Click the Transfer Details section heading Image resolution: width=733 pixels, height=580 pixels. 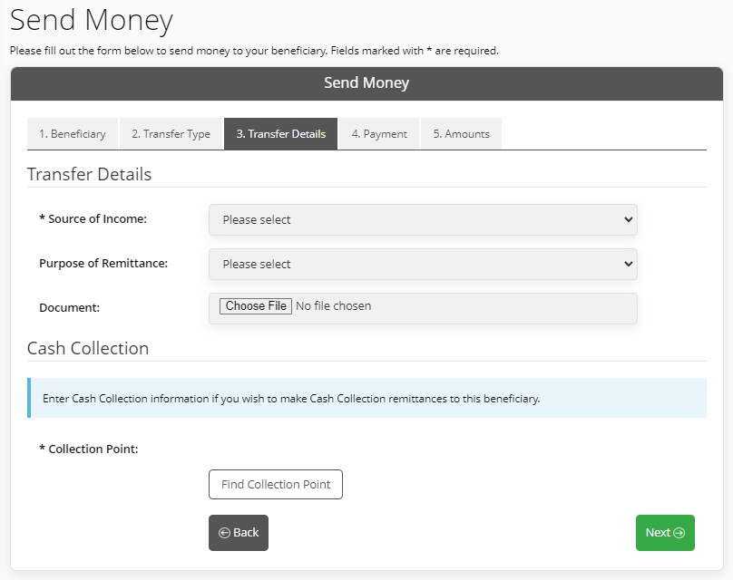[x=89, y=174]
